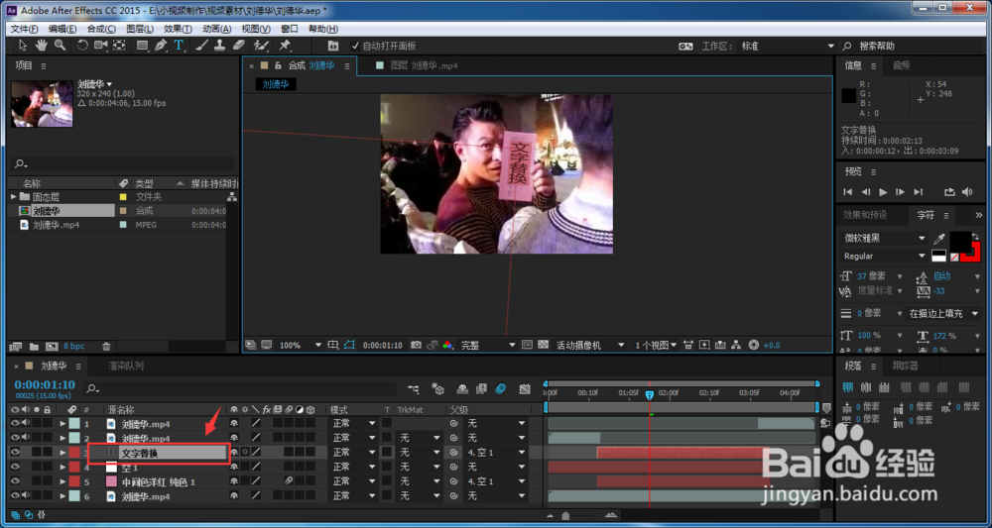This screenshot has width=992, height=528.
Task: Select the Clone Stamp tool
Action: click(x=219, y=46)
